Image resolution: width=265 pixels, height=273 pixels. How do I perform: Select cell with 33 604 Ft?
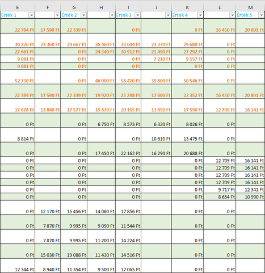128,40
